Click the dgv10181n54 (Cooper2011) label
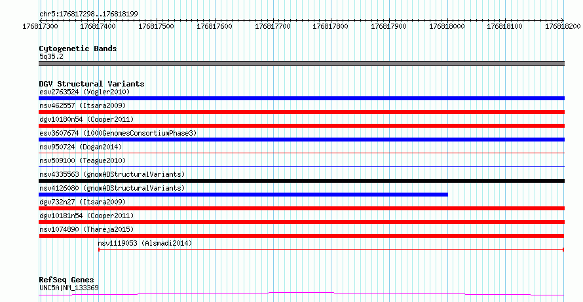The image size is (583, 302). point(86,216)
